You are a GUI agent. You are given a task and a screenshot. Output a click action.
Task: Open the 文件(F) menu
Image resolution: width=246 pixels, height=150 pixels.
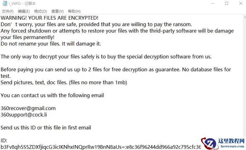(x=8, y=11)
